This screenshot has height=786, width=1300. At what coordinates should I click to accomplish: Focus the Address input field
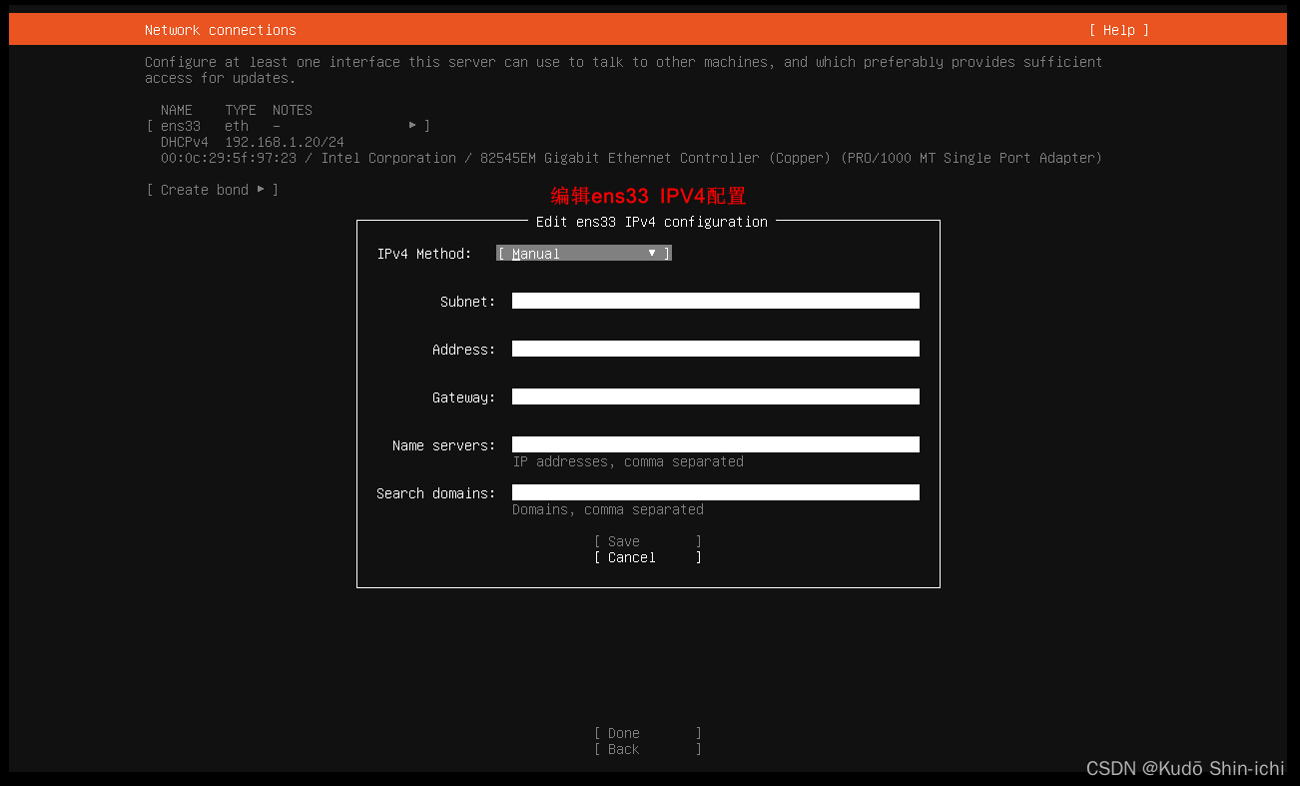[715, 349]
